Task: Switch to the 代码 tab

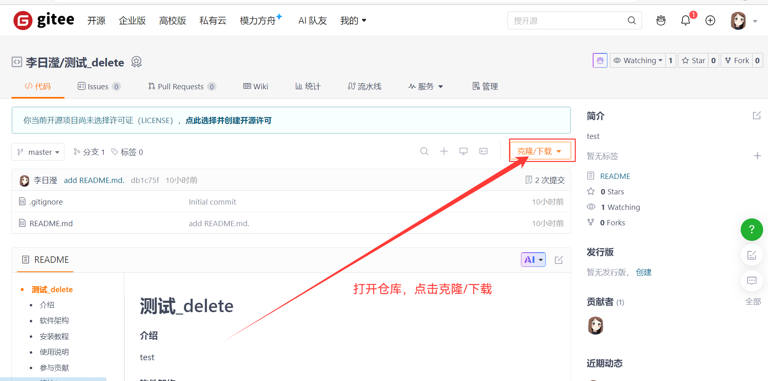Action: pyautogui.click(x=38, y=86)
